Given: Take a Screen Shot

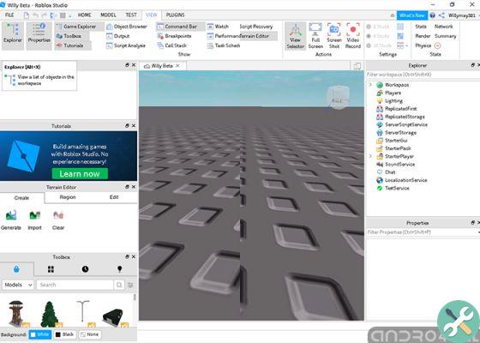Looking at the screenshot, I should (334, 35).
